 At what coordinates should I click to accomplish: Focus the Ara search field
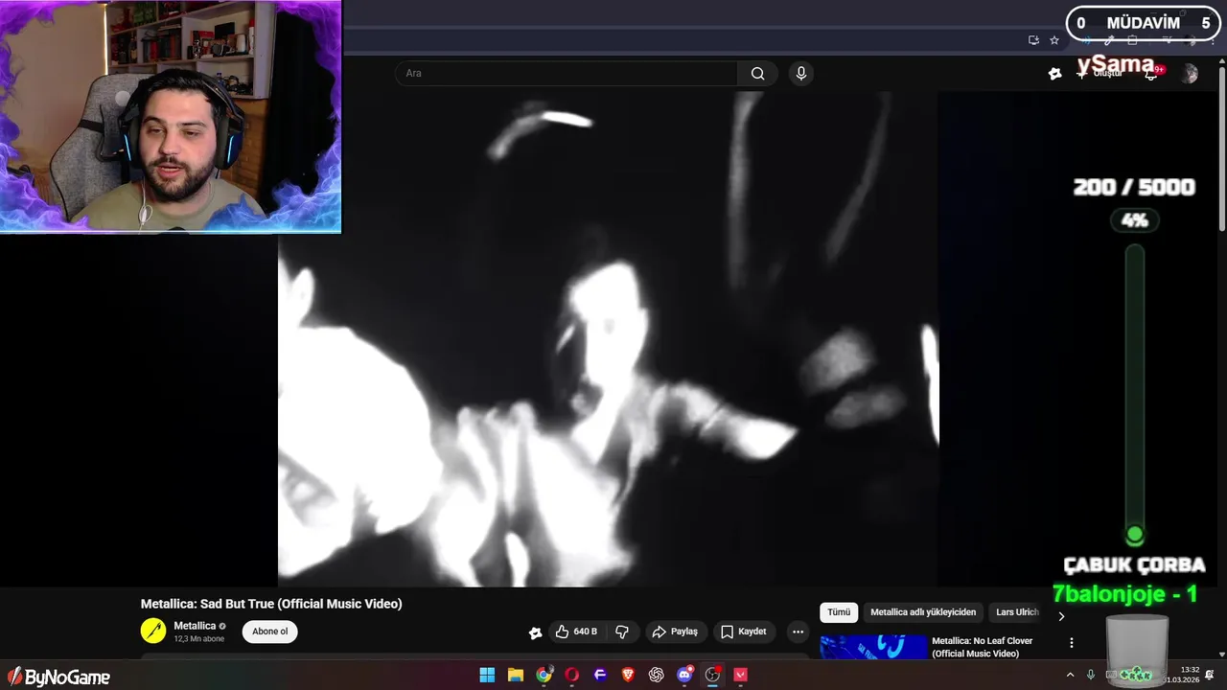567,74
